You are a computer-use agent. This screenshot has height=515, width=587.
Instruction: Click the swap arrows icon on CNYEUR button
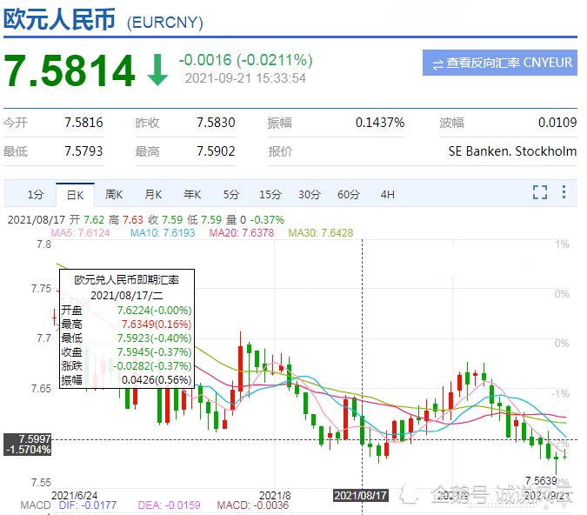pos(437,64)
